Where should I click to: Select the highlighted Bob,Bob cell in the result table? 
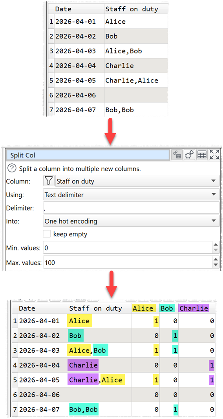click(x=100, y=409)
